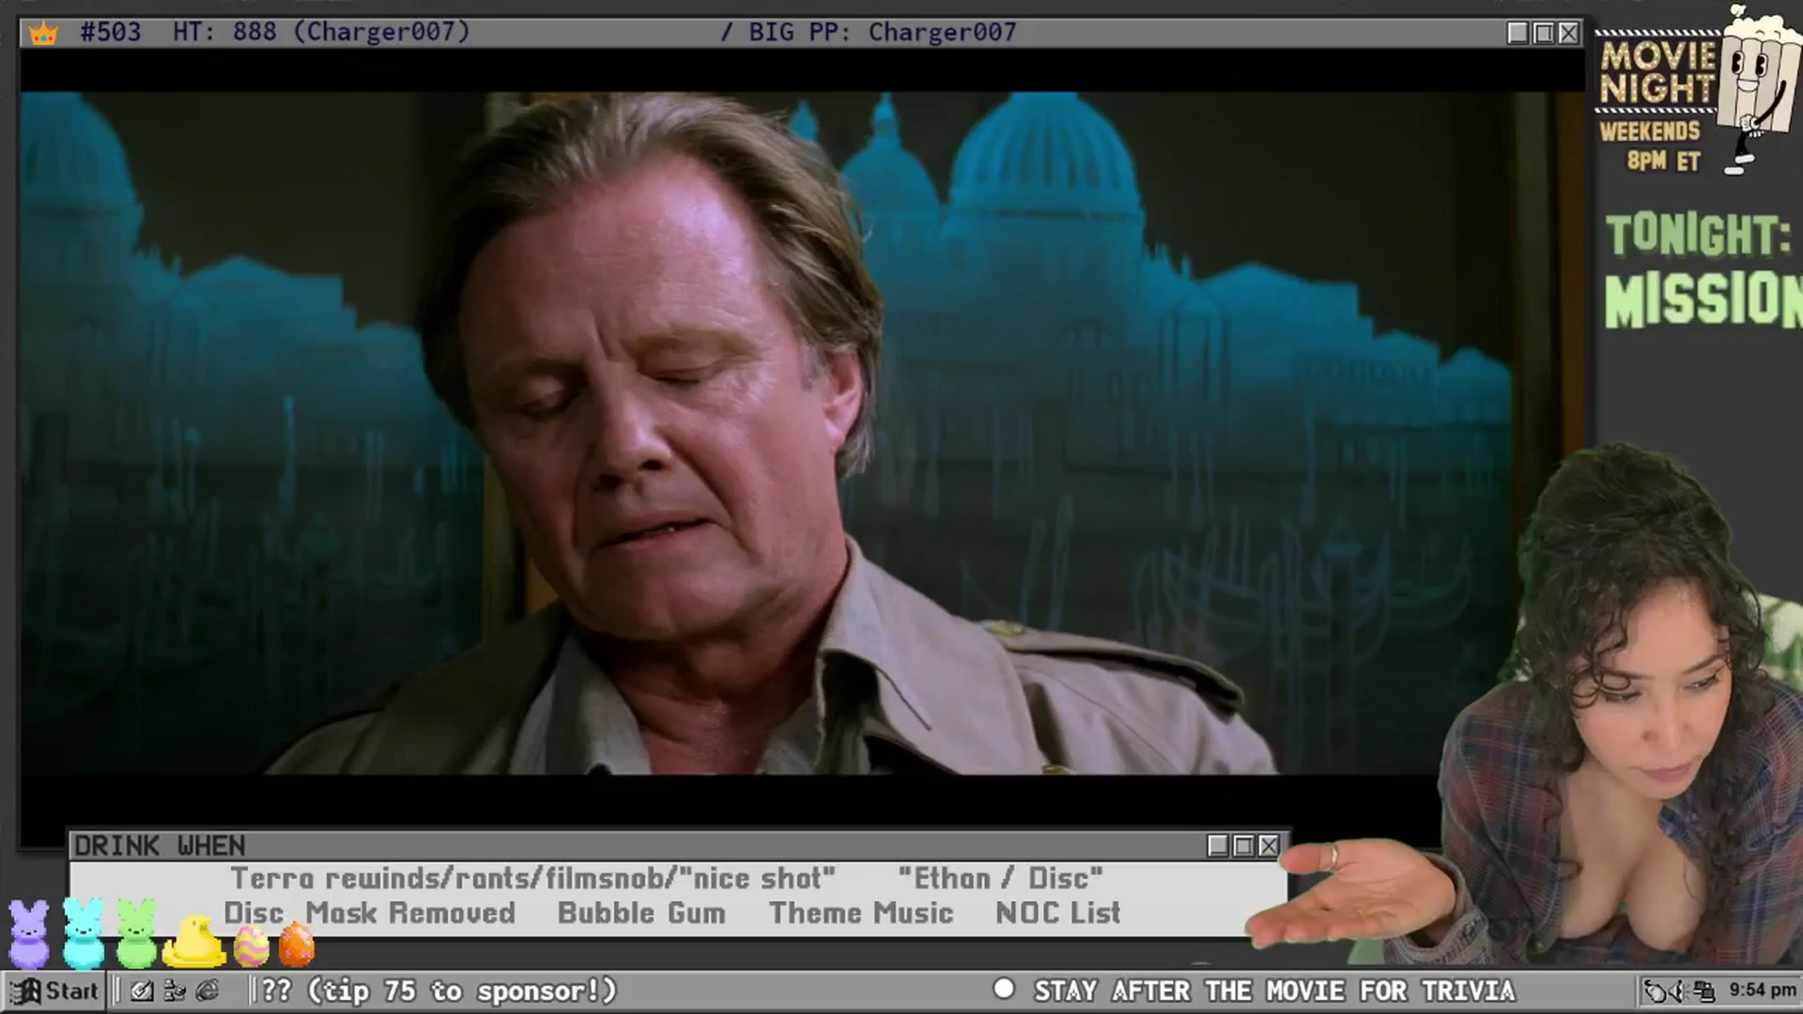Click the DRINK WHEN title bar text
Screen dimensions: 1803x1014
[160, 846]
